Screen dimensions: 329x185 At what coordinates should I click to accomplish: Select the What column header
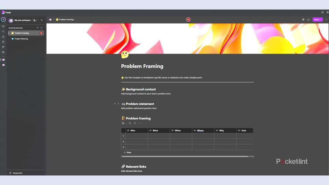159,131
